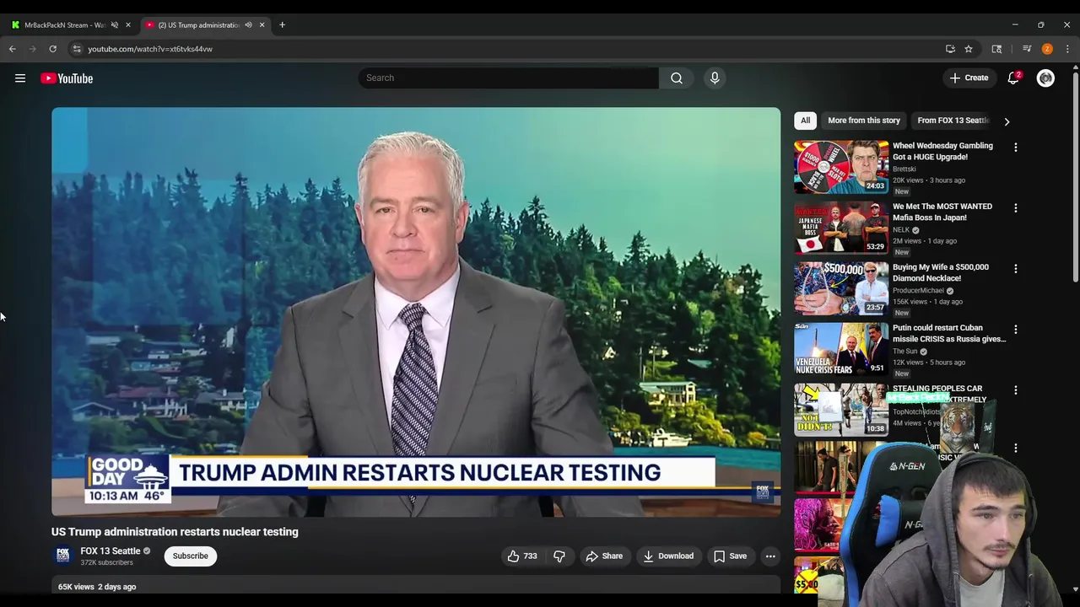Click the '65K views 2 days ago' description text

point(97,587)
